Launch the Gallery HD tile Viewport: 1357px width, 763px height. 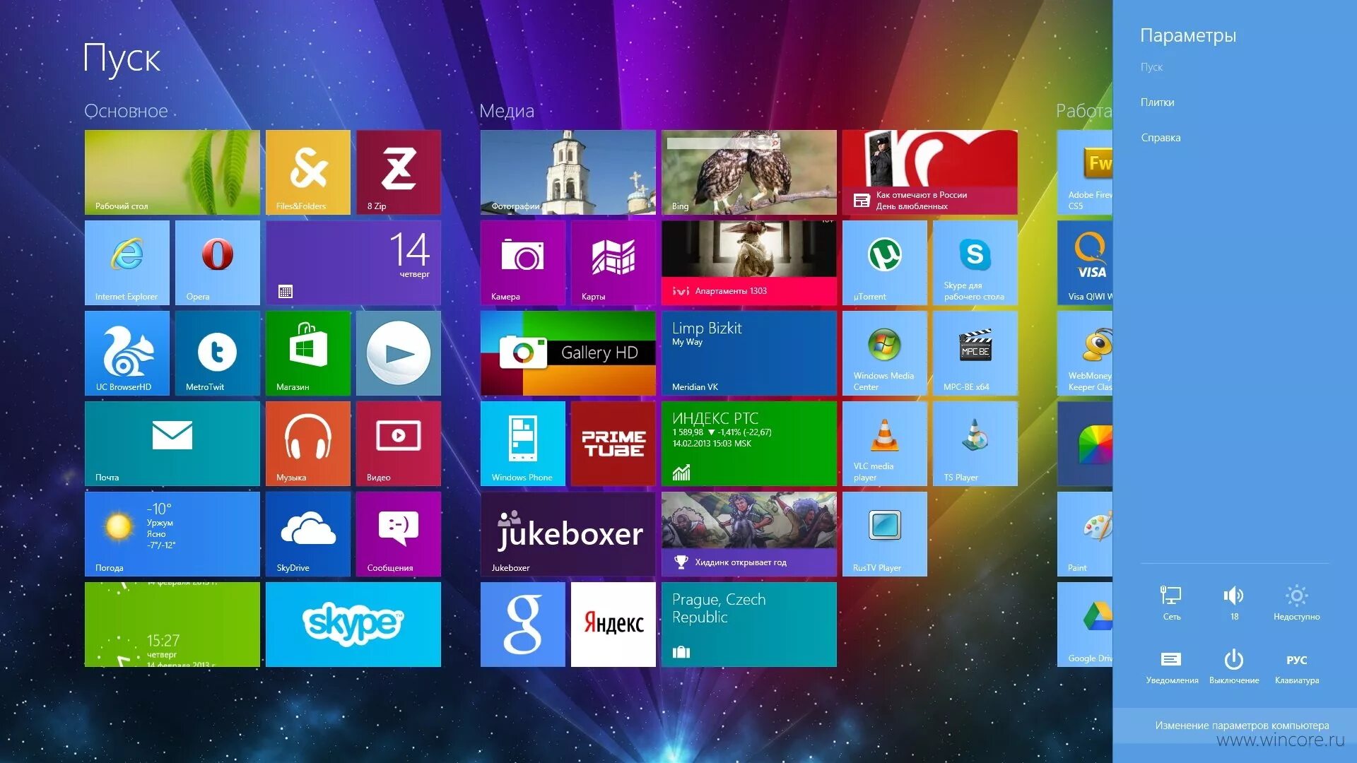click(x=568, y=353)
